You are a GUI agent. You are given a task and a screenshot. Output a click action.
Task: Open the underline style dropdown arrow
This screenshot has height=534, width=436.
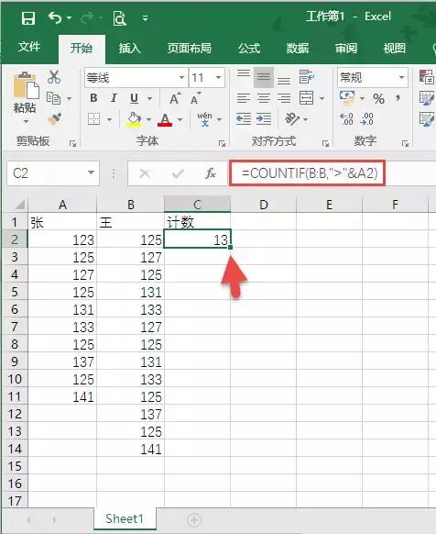(149, 99)
